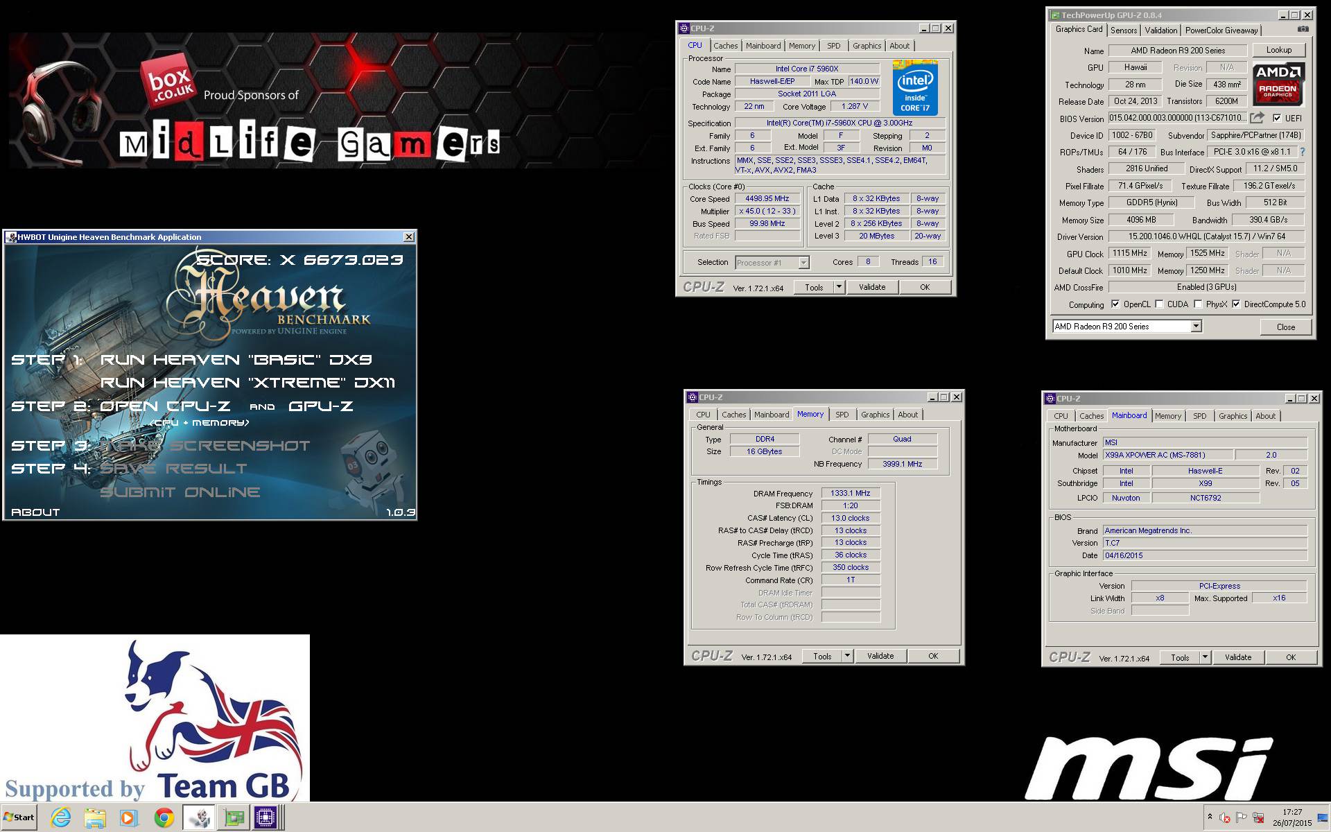
Task: Select CPU tab in CPU-Z Memory window
Action: (703, 415)
